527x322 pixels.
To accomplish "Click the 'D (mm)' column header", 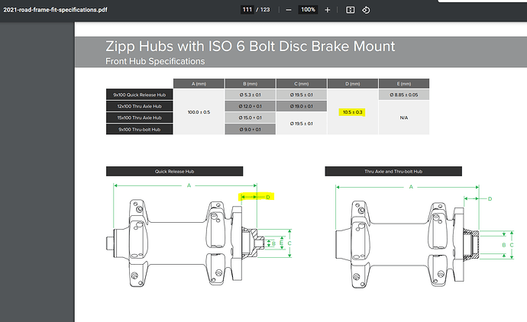I will [353, 84].
